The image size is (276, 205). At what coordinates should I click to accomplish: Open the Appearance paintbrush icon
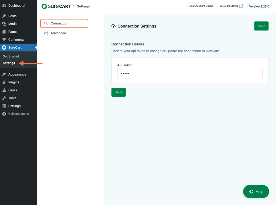coord(4,74)
